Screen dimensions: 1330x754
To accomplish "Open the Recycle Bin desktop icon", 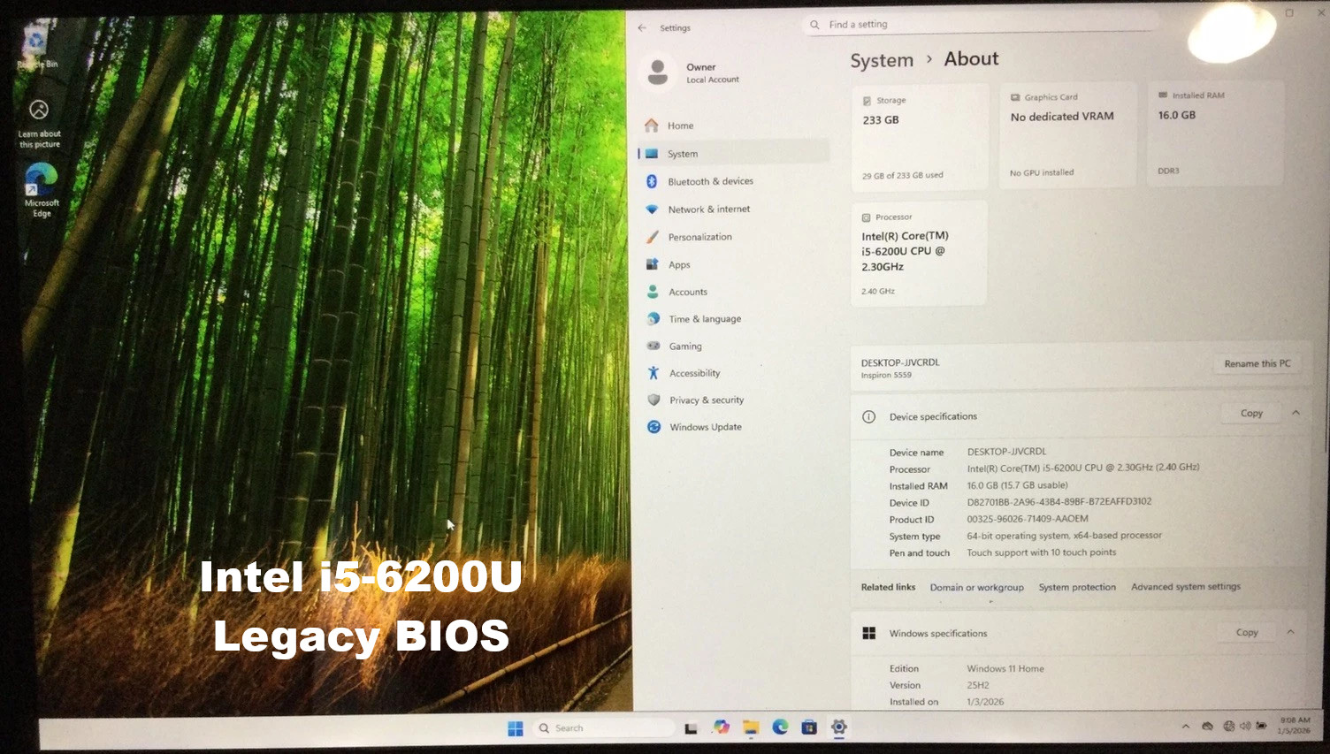I will 36,47.
